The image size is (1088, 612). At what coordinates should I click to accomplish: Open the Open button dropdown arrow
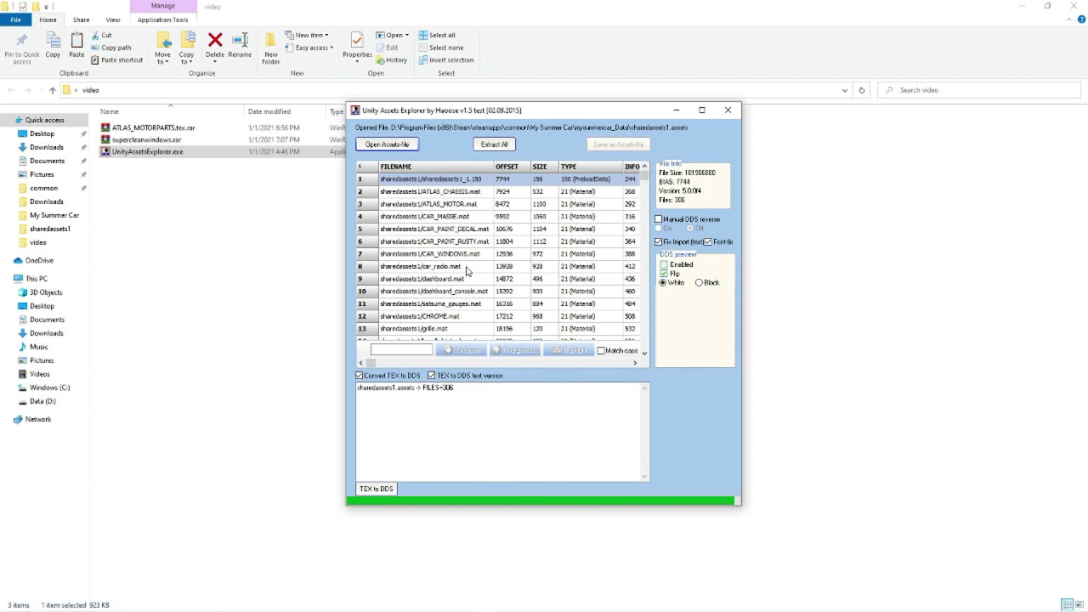pos(407,35)
